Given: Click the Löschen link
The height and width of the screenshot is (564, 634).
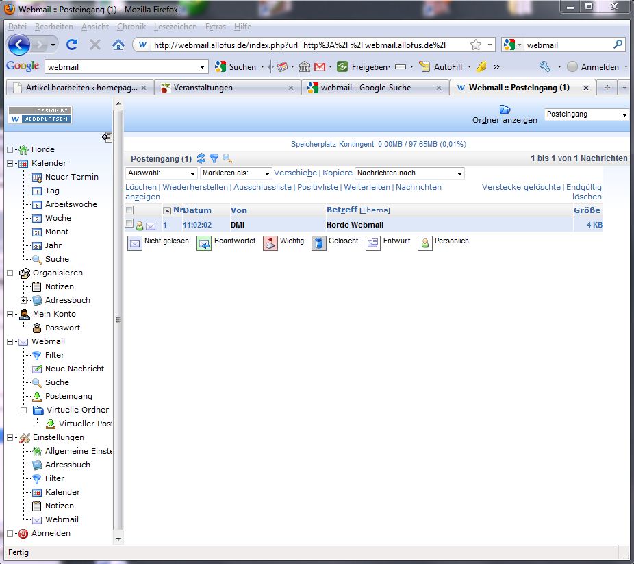Looking at the screenshot, I should 141,187.
